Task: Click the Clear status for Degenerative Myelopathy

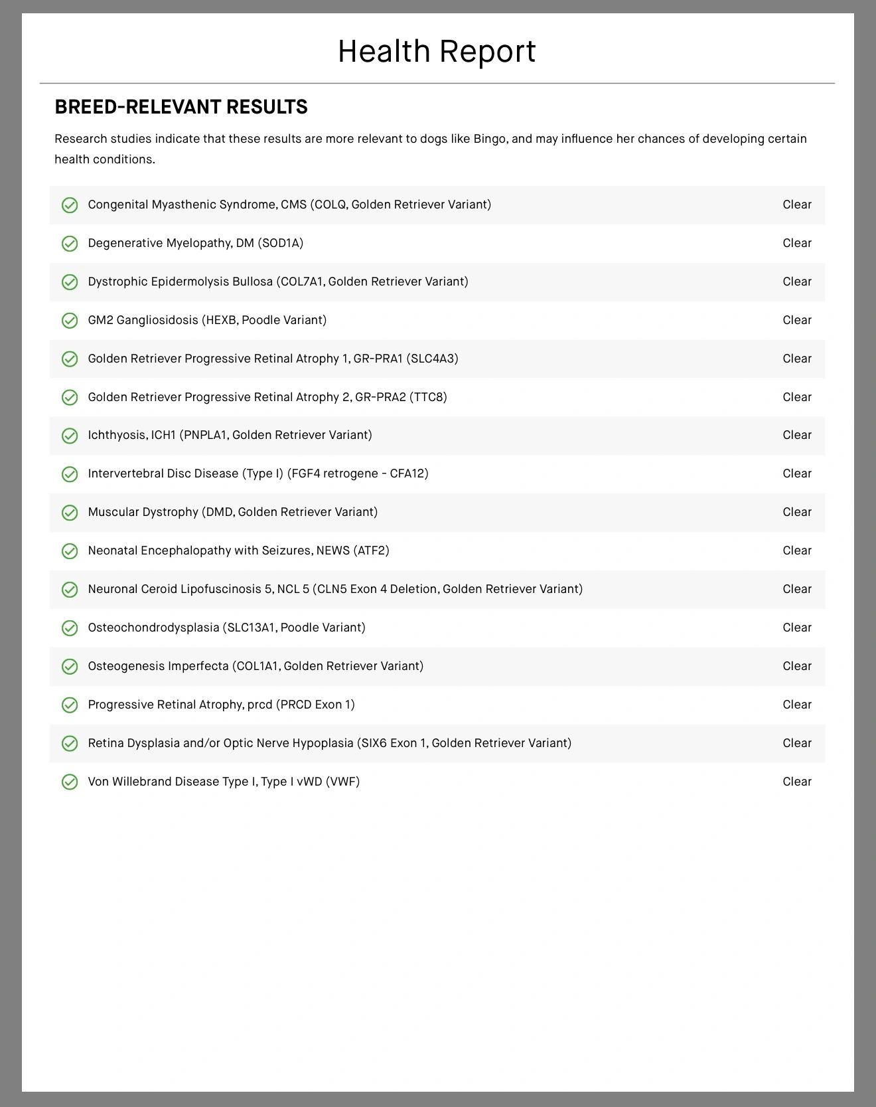Action: pos(796,243)
